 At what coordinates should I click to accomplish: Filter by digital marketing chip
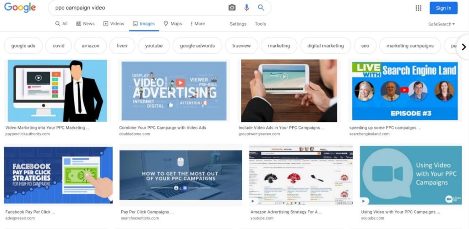(x=326, y=46)
